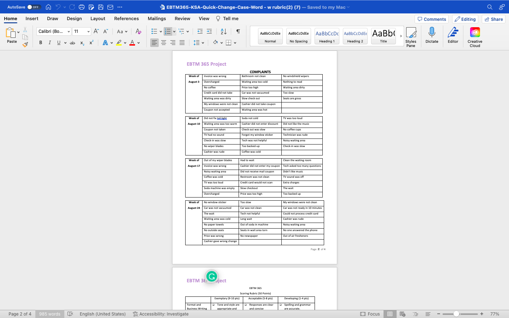The height and width of the screenshot is (318, 509).
Task: Click the 985 words count in status bar
Action: coord(49,314)
